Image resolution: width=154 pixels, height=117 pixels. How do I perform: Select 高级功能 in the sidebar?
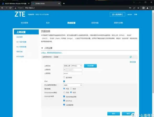pyautogui.click(x=19, y=52)
